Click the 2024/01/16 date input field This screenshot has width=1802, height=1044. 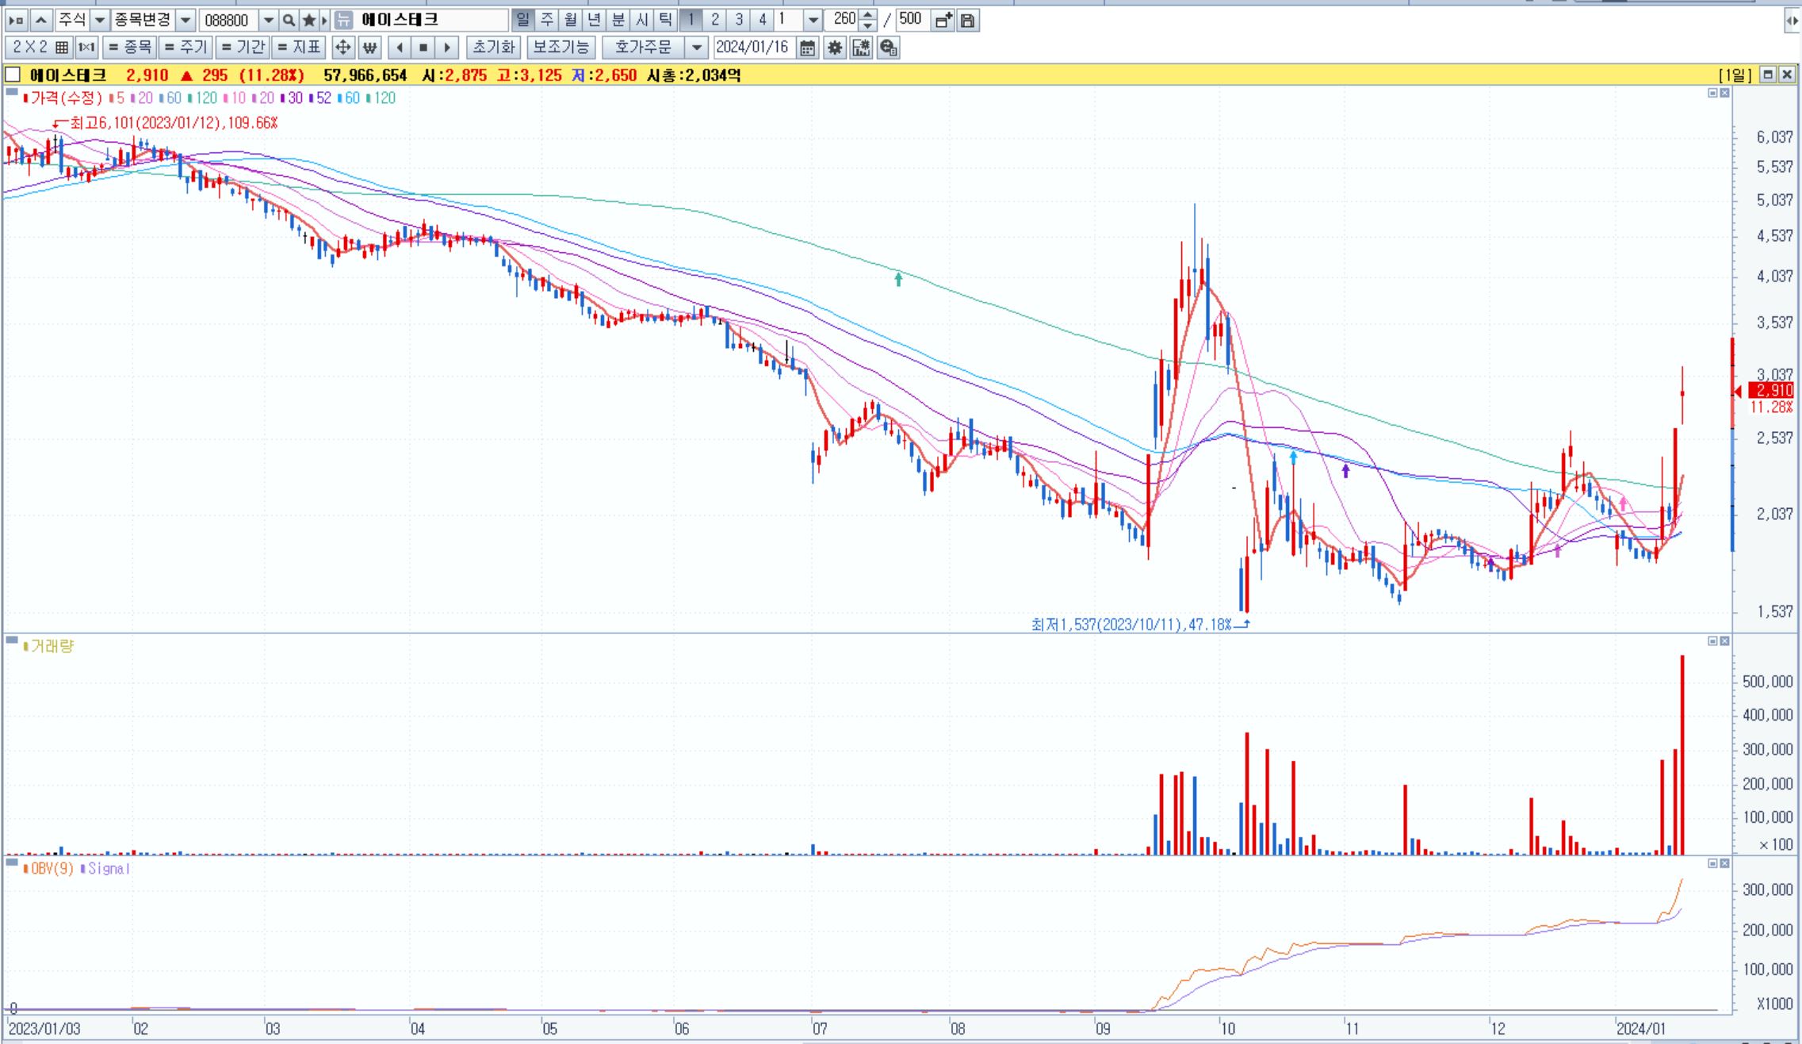(752, 48)
